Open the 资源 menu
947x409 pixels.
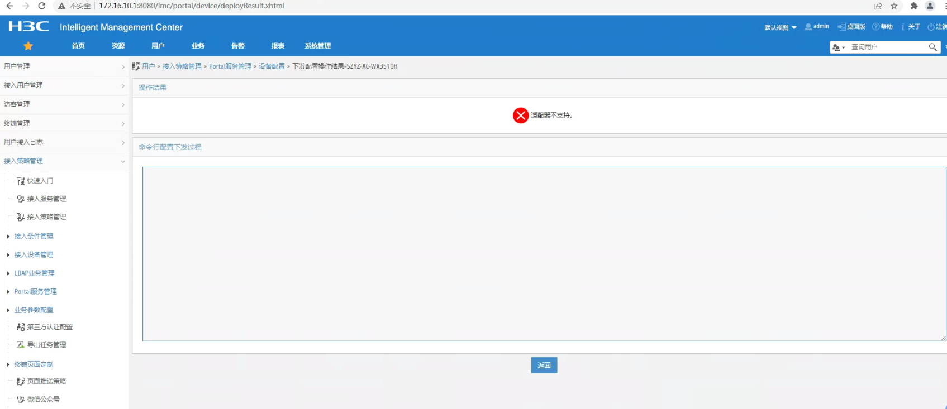click(118, 46)
